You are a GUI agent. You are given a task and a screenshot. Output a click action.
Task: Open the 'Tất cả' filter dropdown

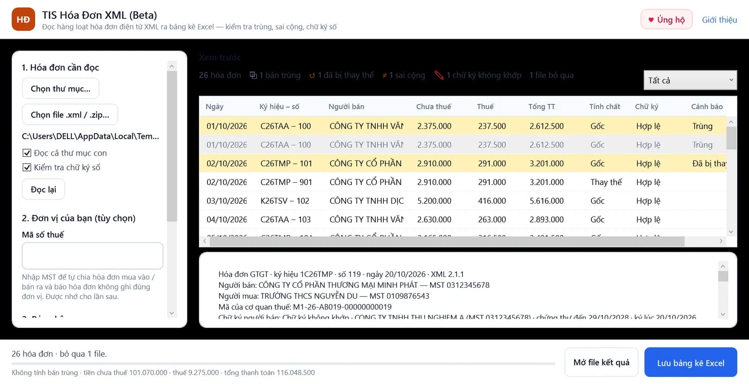(690, 80)
